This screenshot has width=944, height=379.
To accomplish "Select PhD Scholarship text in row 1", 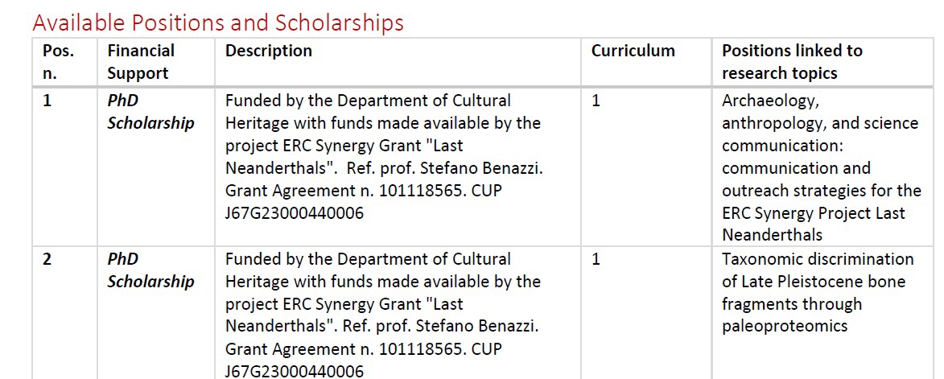I will click(x=150, y=113).
